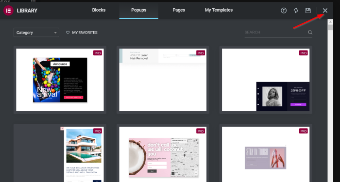Select the 25% OFF popup thumbnail

tap(266, 80)
